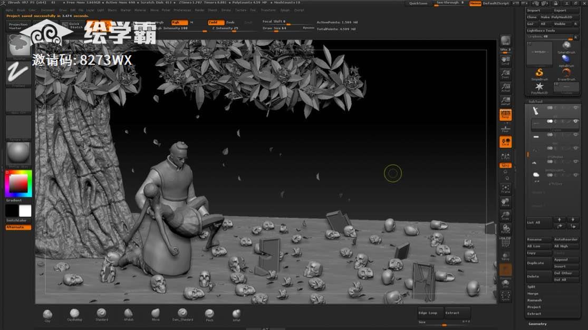Select the Rotate navigation icon on right shelf
Viewport: 588px width, 330px height.
click(x=506, y=229)
